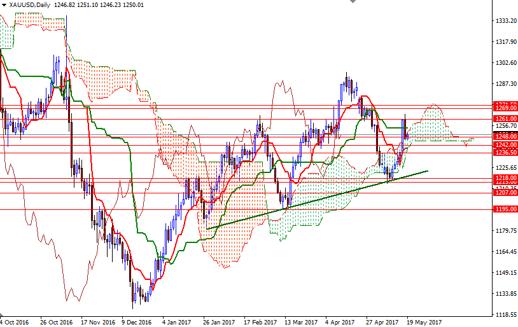
Task: Click the 1287.30 value on price axis
Action: point(506,84)
